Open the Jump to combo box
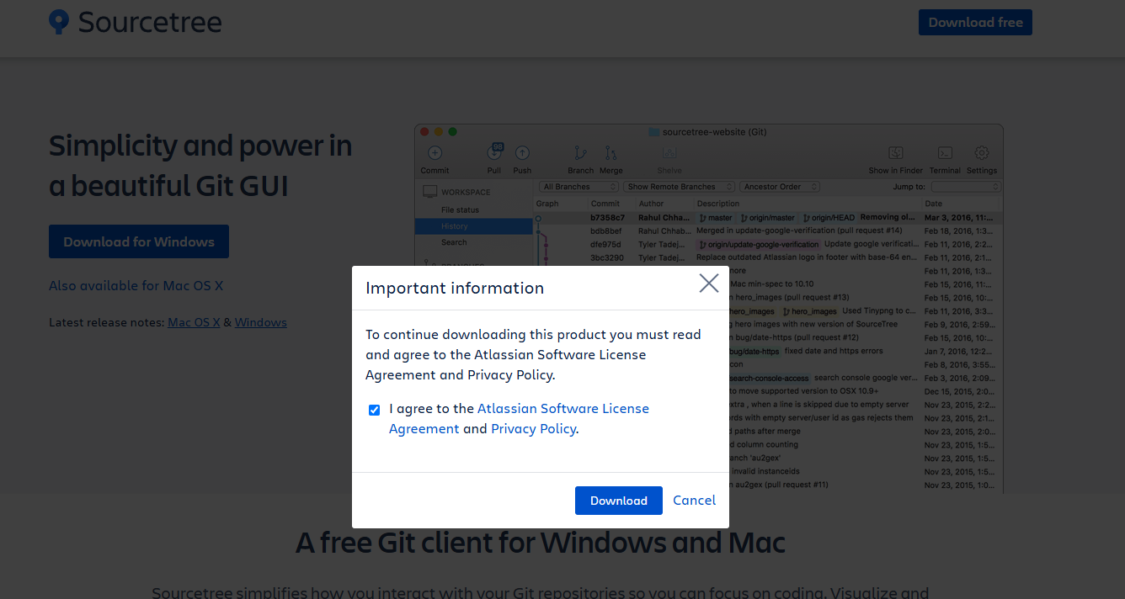This screenshot has height=599, width=1125. click(x=964, y=187)
